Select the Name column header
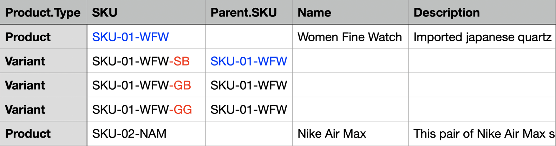The width and height of the screenshot is (556, 146). coord(314,13)
